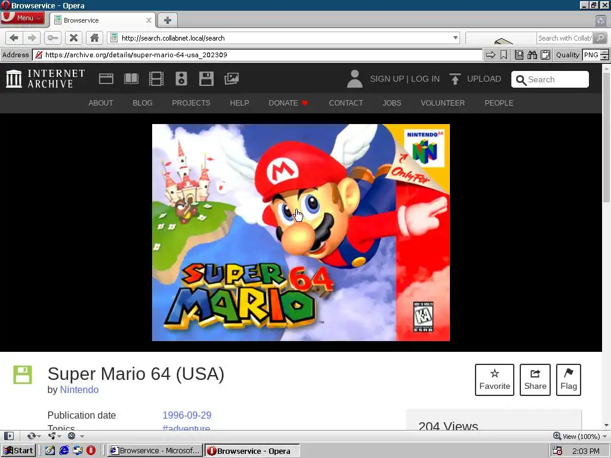Switch to the Browservice tab
This screenshot has height=458, width=611.
click(x=102, y=20)
